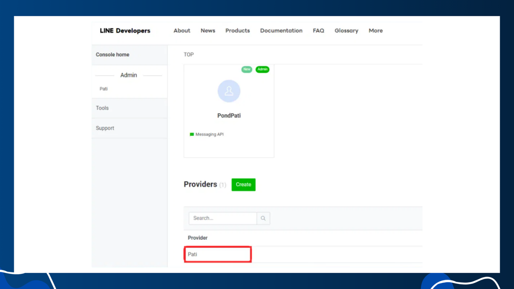The image size is (514, 289).
Task: Open the Glossary page
Action: pyautogui.click(x=346, y=31)
